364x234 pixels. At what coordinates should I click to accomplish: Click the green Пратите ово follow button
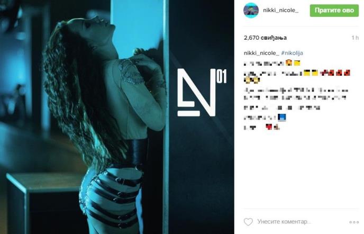334,11
